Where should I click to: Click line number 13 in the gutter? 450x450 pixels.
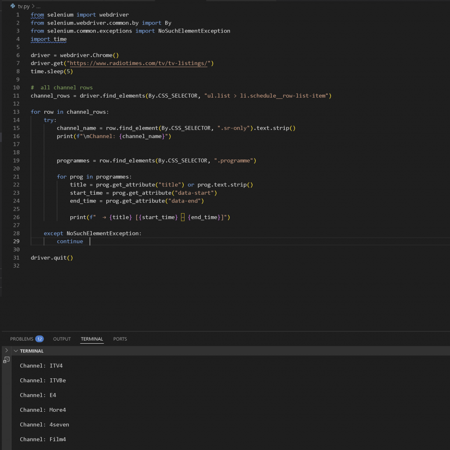pos(16,112)
